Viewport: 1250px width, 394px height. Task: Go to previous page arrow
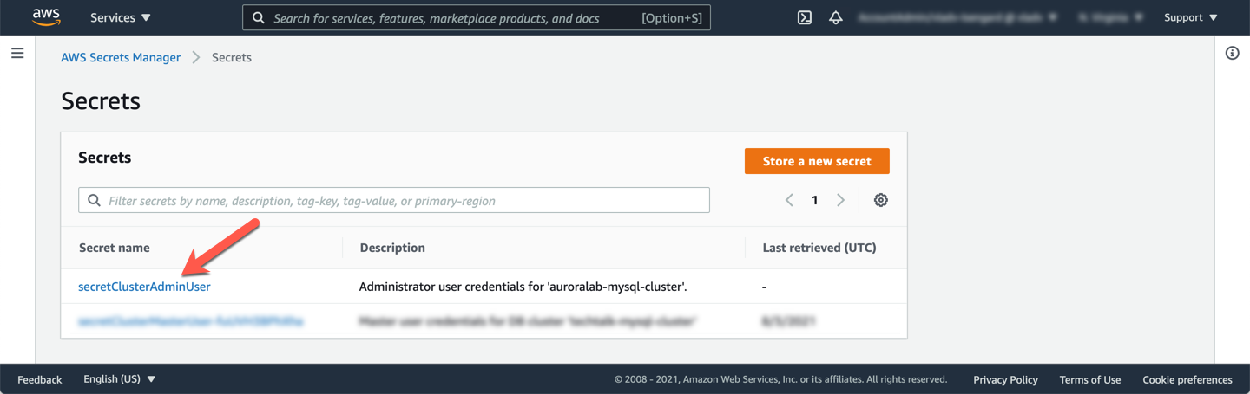click(x=789, y=200)
